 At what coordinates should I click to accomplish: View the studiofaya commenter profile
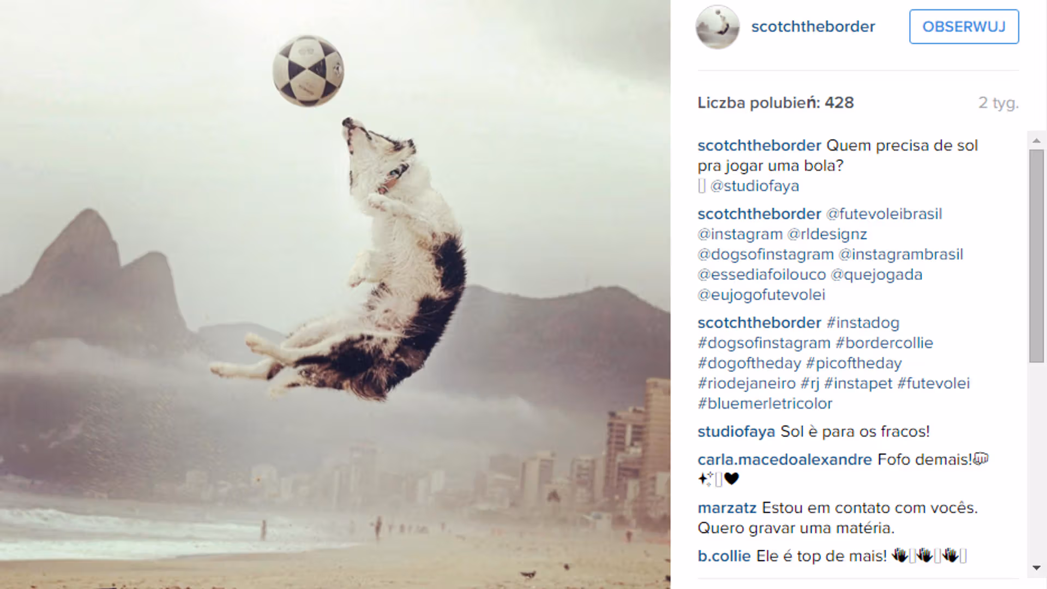pyautogui.click(x=736, y=431)
